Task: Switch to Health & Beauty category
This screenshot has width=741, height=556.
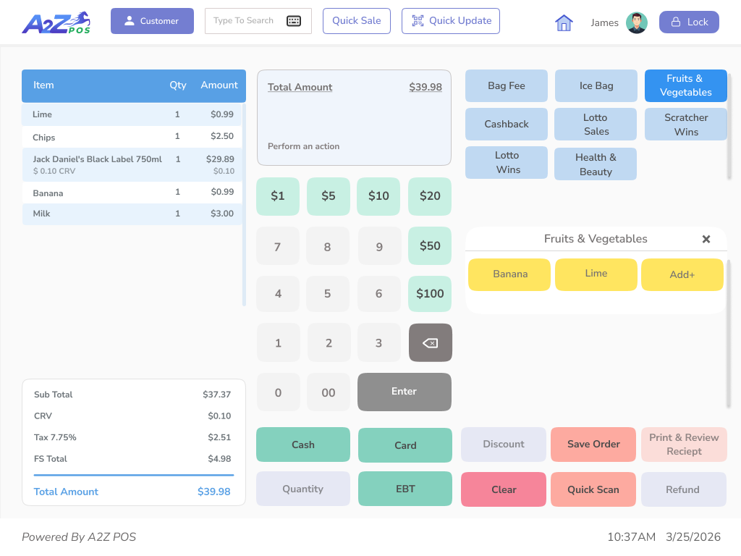Action: [595, 164]
